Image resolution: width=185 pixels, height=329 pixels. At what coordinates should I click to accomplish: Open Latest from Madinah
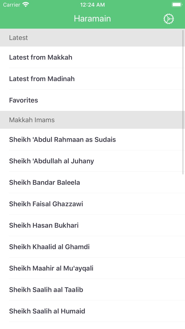pyautogui.click(x=93, y=79)
